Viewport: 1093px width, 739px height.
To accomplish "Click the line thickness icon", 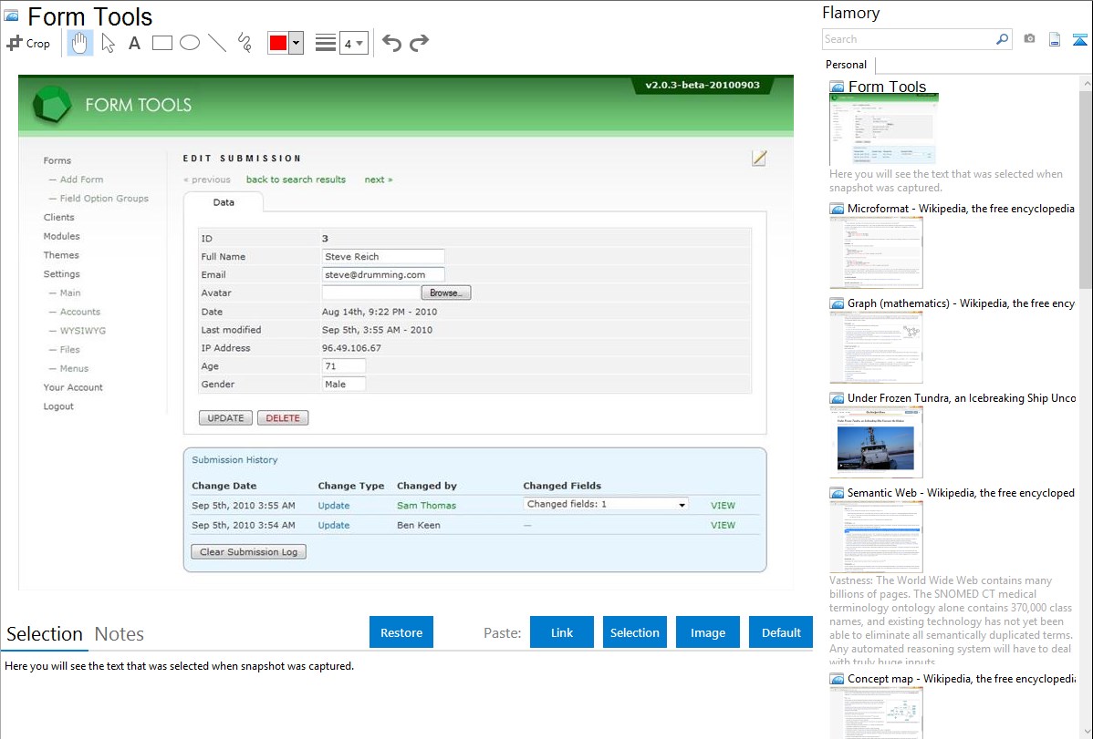I will (x=326, y=43).
